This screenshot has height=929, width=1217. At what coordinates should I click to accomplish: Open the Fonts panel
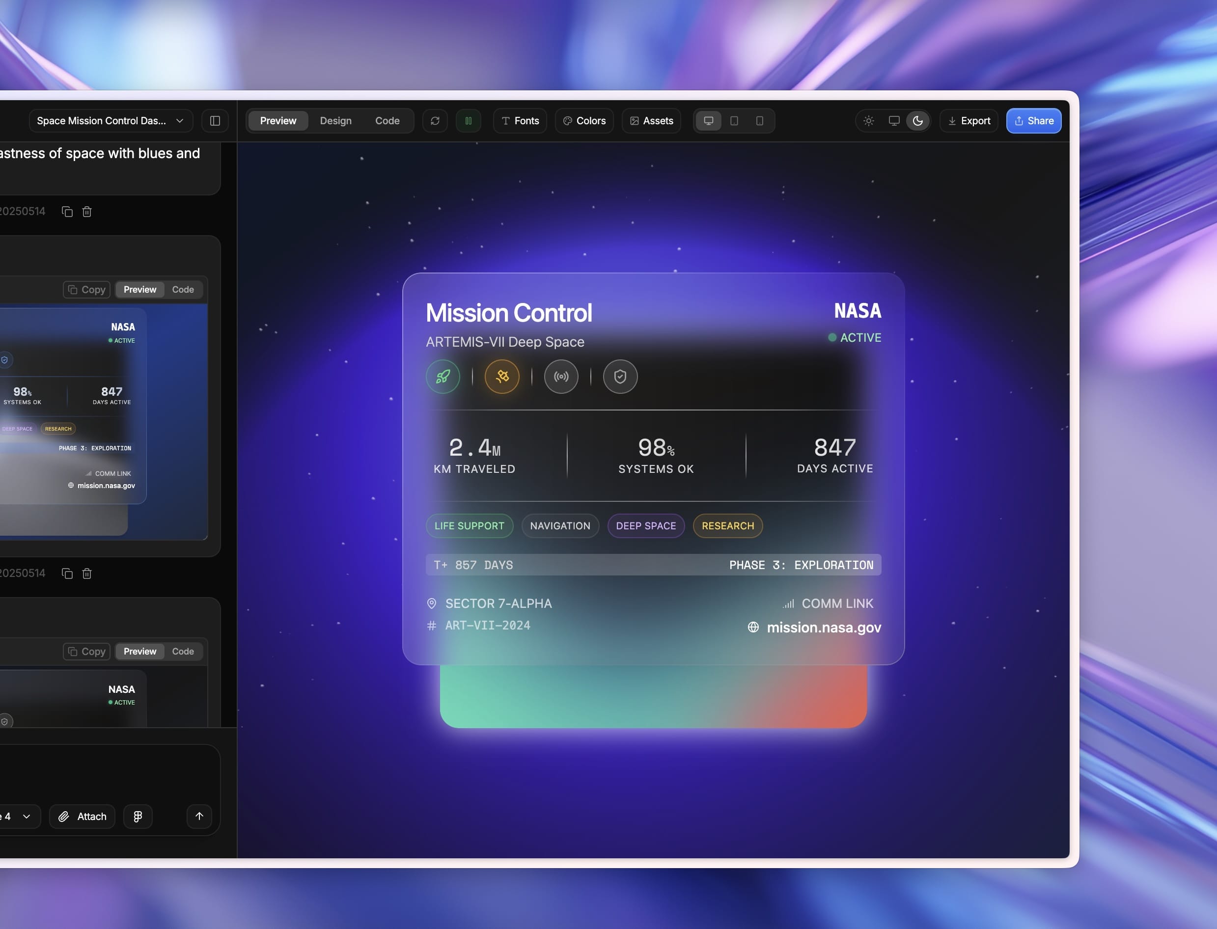[520, 121]
